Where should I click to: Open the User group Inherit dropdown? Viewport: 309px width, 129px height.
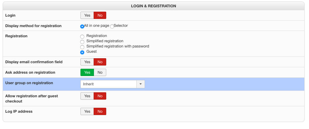pos(109,84)
